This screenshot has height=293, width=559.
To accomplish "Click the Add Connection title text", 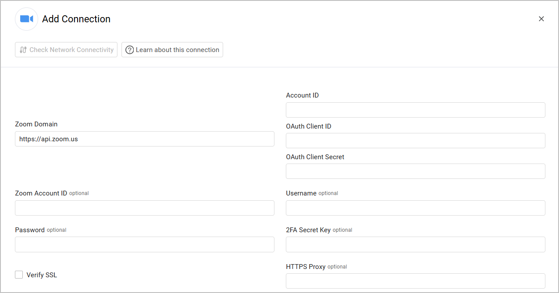I will tap(76, 19).
